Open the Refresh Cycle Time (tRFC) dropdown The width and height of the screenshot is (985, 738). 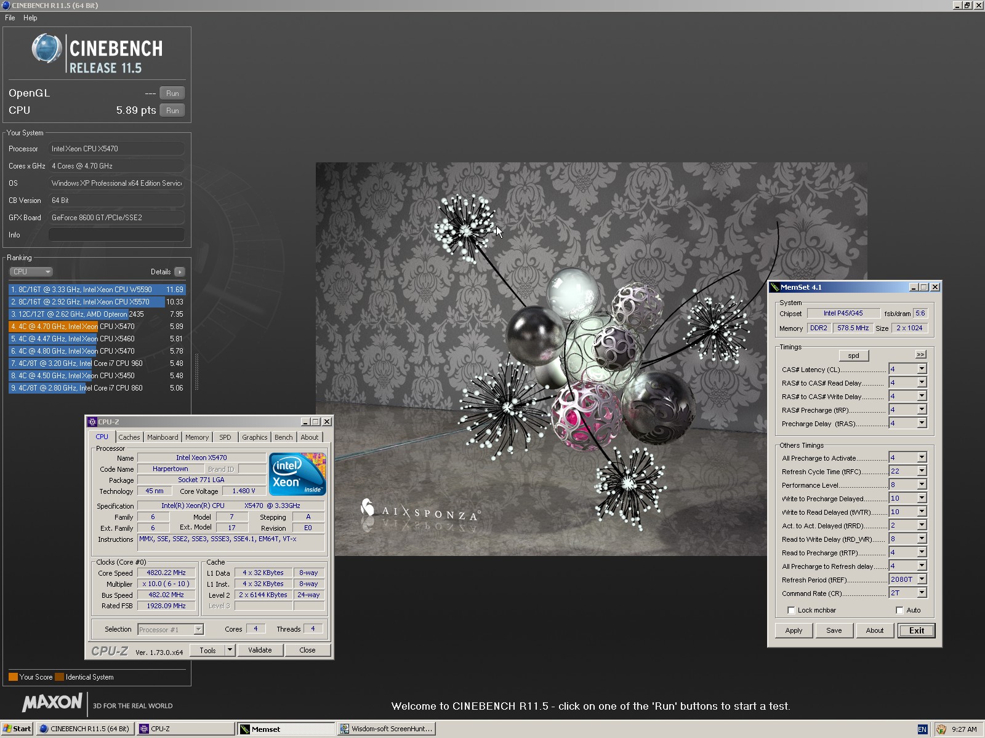(x=922, y=471)
